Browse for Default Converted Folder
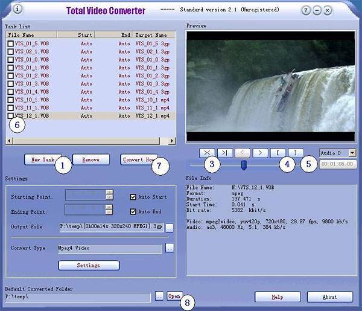362x311 pixels. click(159, 297)
